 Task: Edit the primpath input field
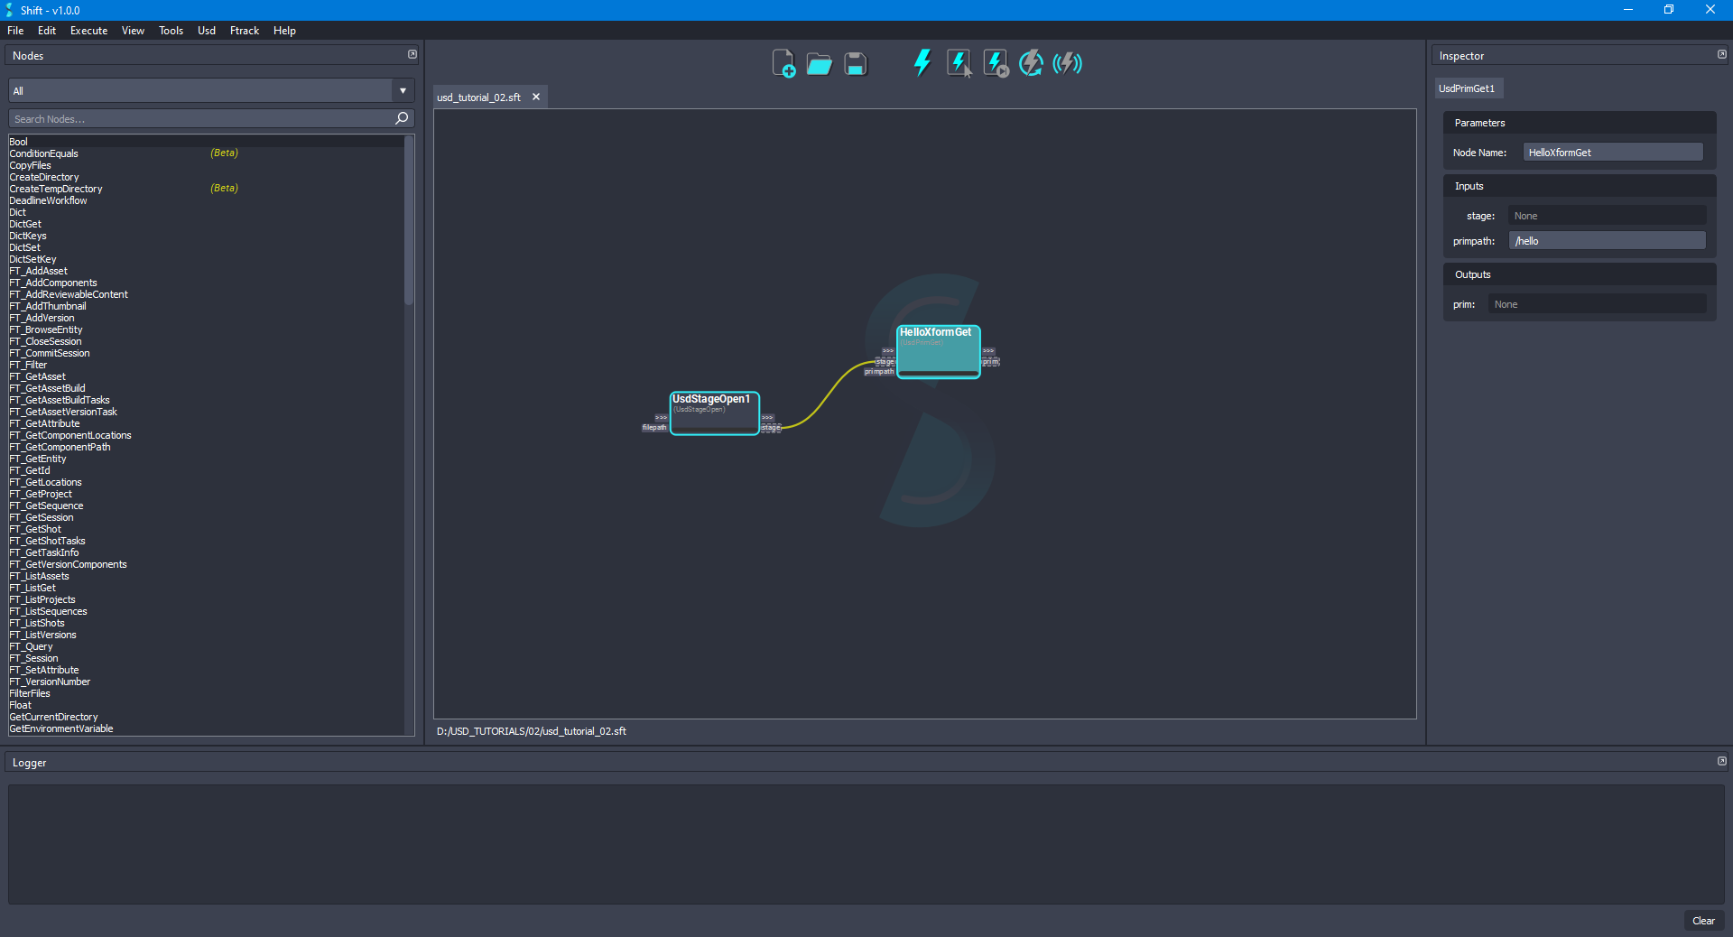[1607, 240]
